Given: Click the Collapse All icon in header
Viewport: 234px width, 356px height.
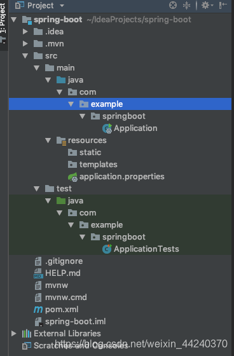Looking at the screenshot, I should [186, 5].
